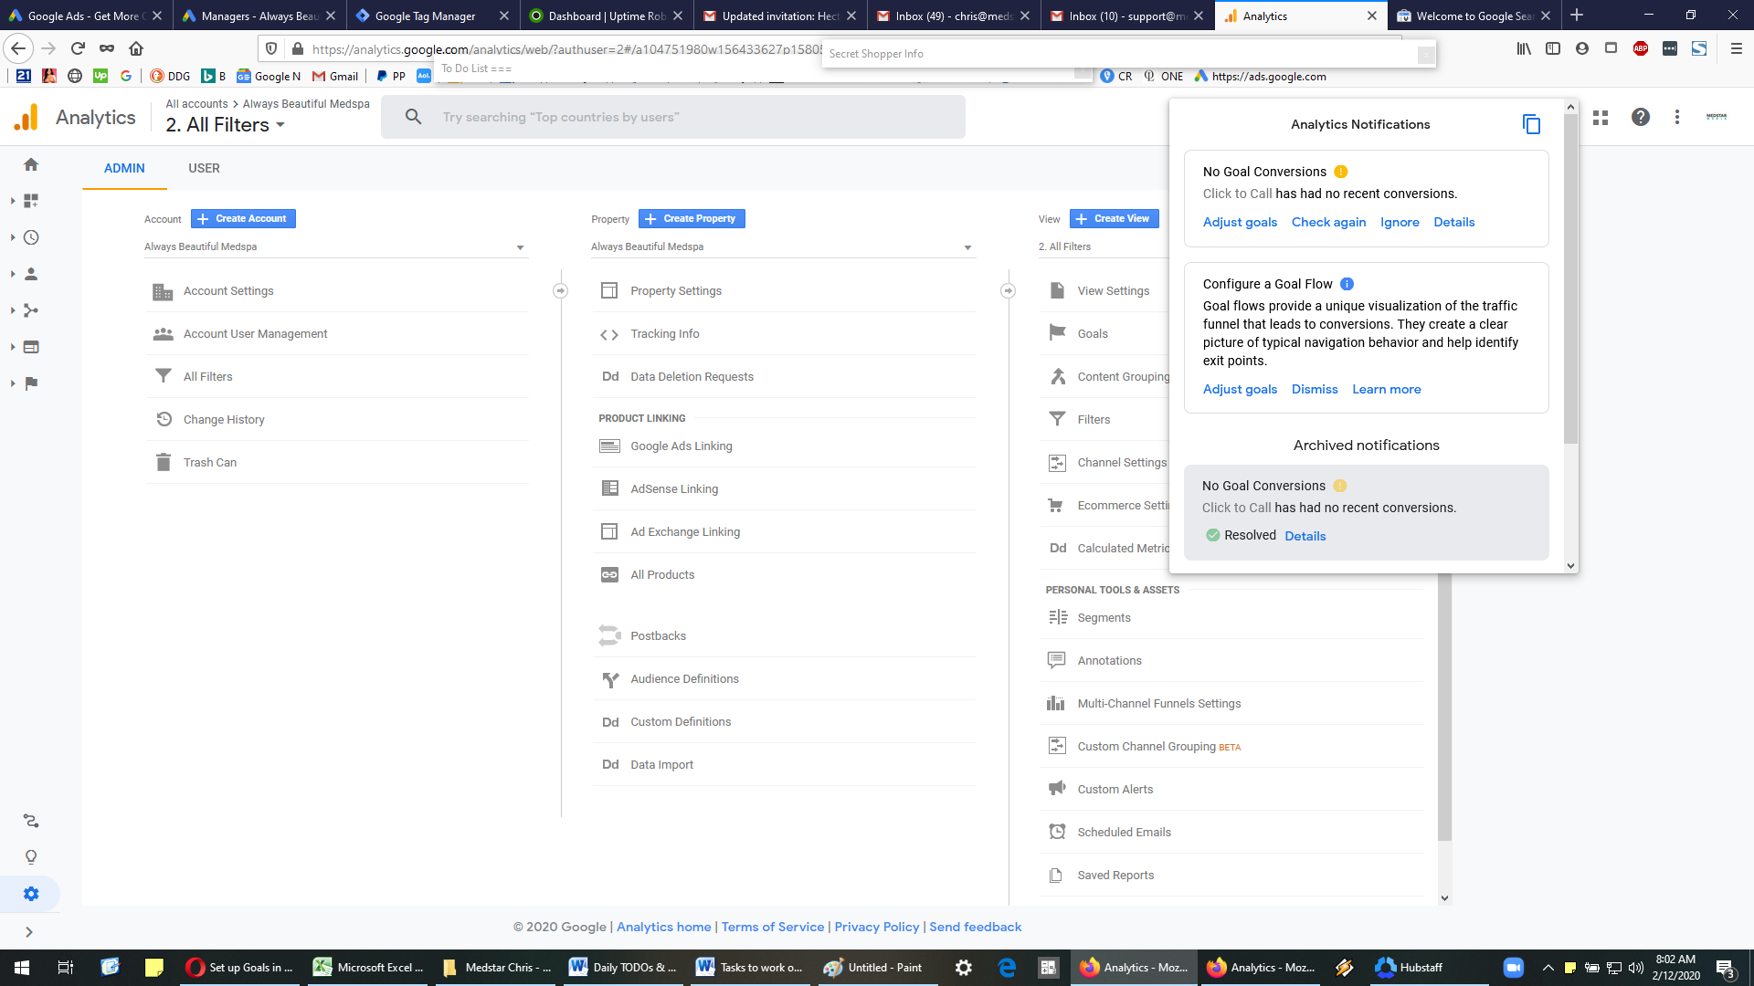Open the Realtime clock icon in sidebar

(31, 237)
